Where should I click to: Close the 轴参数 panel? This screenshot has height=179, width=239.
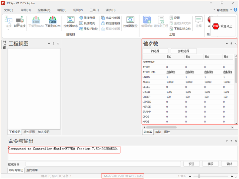pyautogui.click(x=236, y=44)
